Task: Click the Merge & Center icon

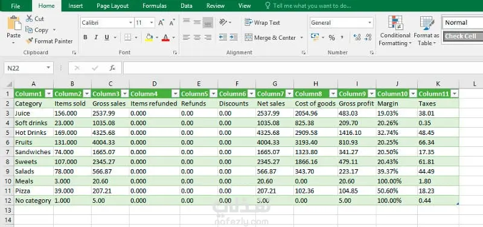Action: (249, 37)
